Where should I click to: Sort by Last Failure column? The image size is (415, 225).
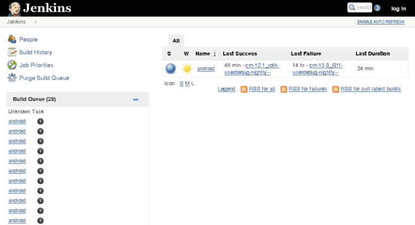coord(306,54)
